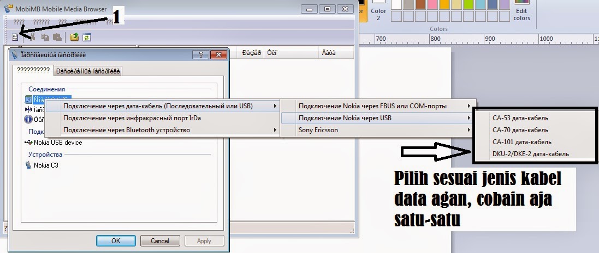Select CA-70 дата-кабель option
The height and width of the screenshot is (253, 599).
click(535, 130)
